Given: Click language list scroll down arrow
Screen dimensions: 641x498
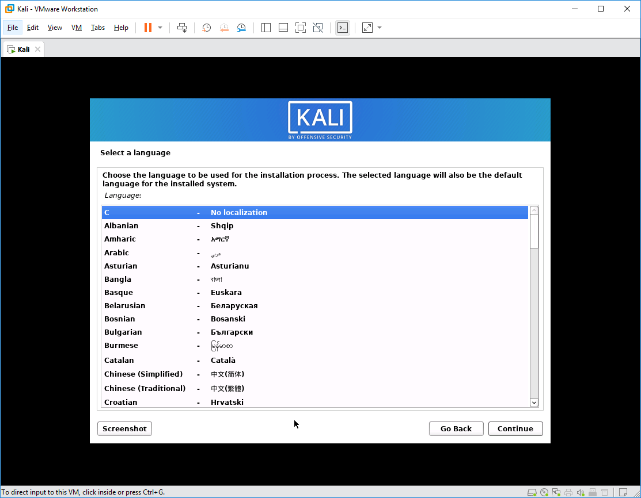Looking at the screenshot, I should pyautogui.click(x=534, y=403).
